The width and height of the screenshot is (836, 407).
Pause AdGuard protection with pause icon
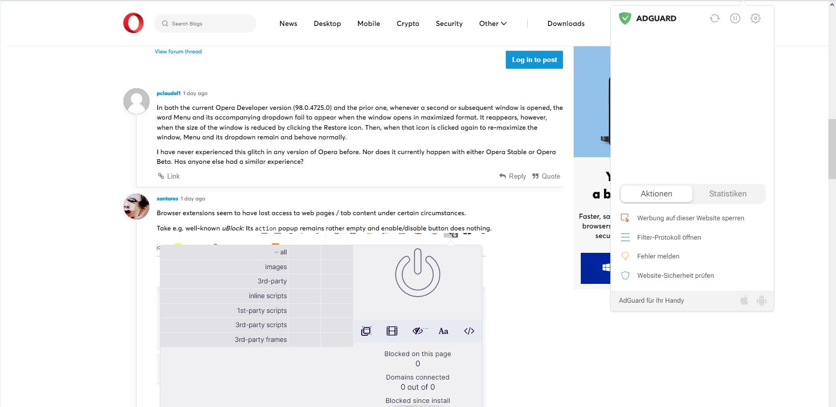[x=735, y=18]
